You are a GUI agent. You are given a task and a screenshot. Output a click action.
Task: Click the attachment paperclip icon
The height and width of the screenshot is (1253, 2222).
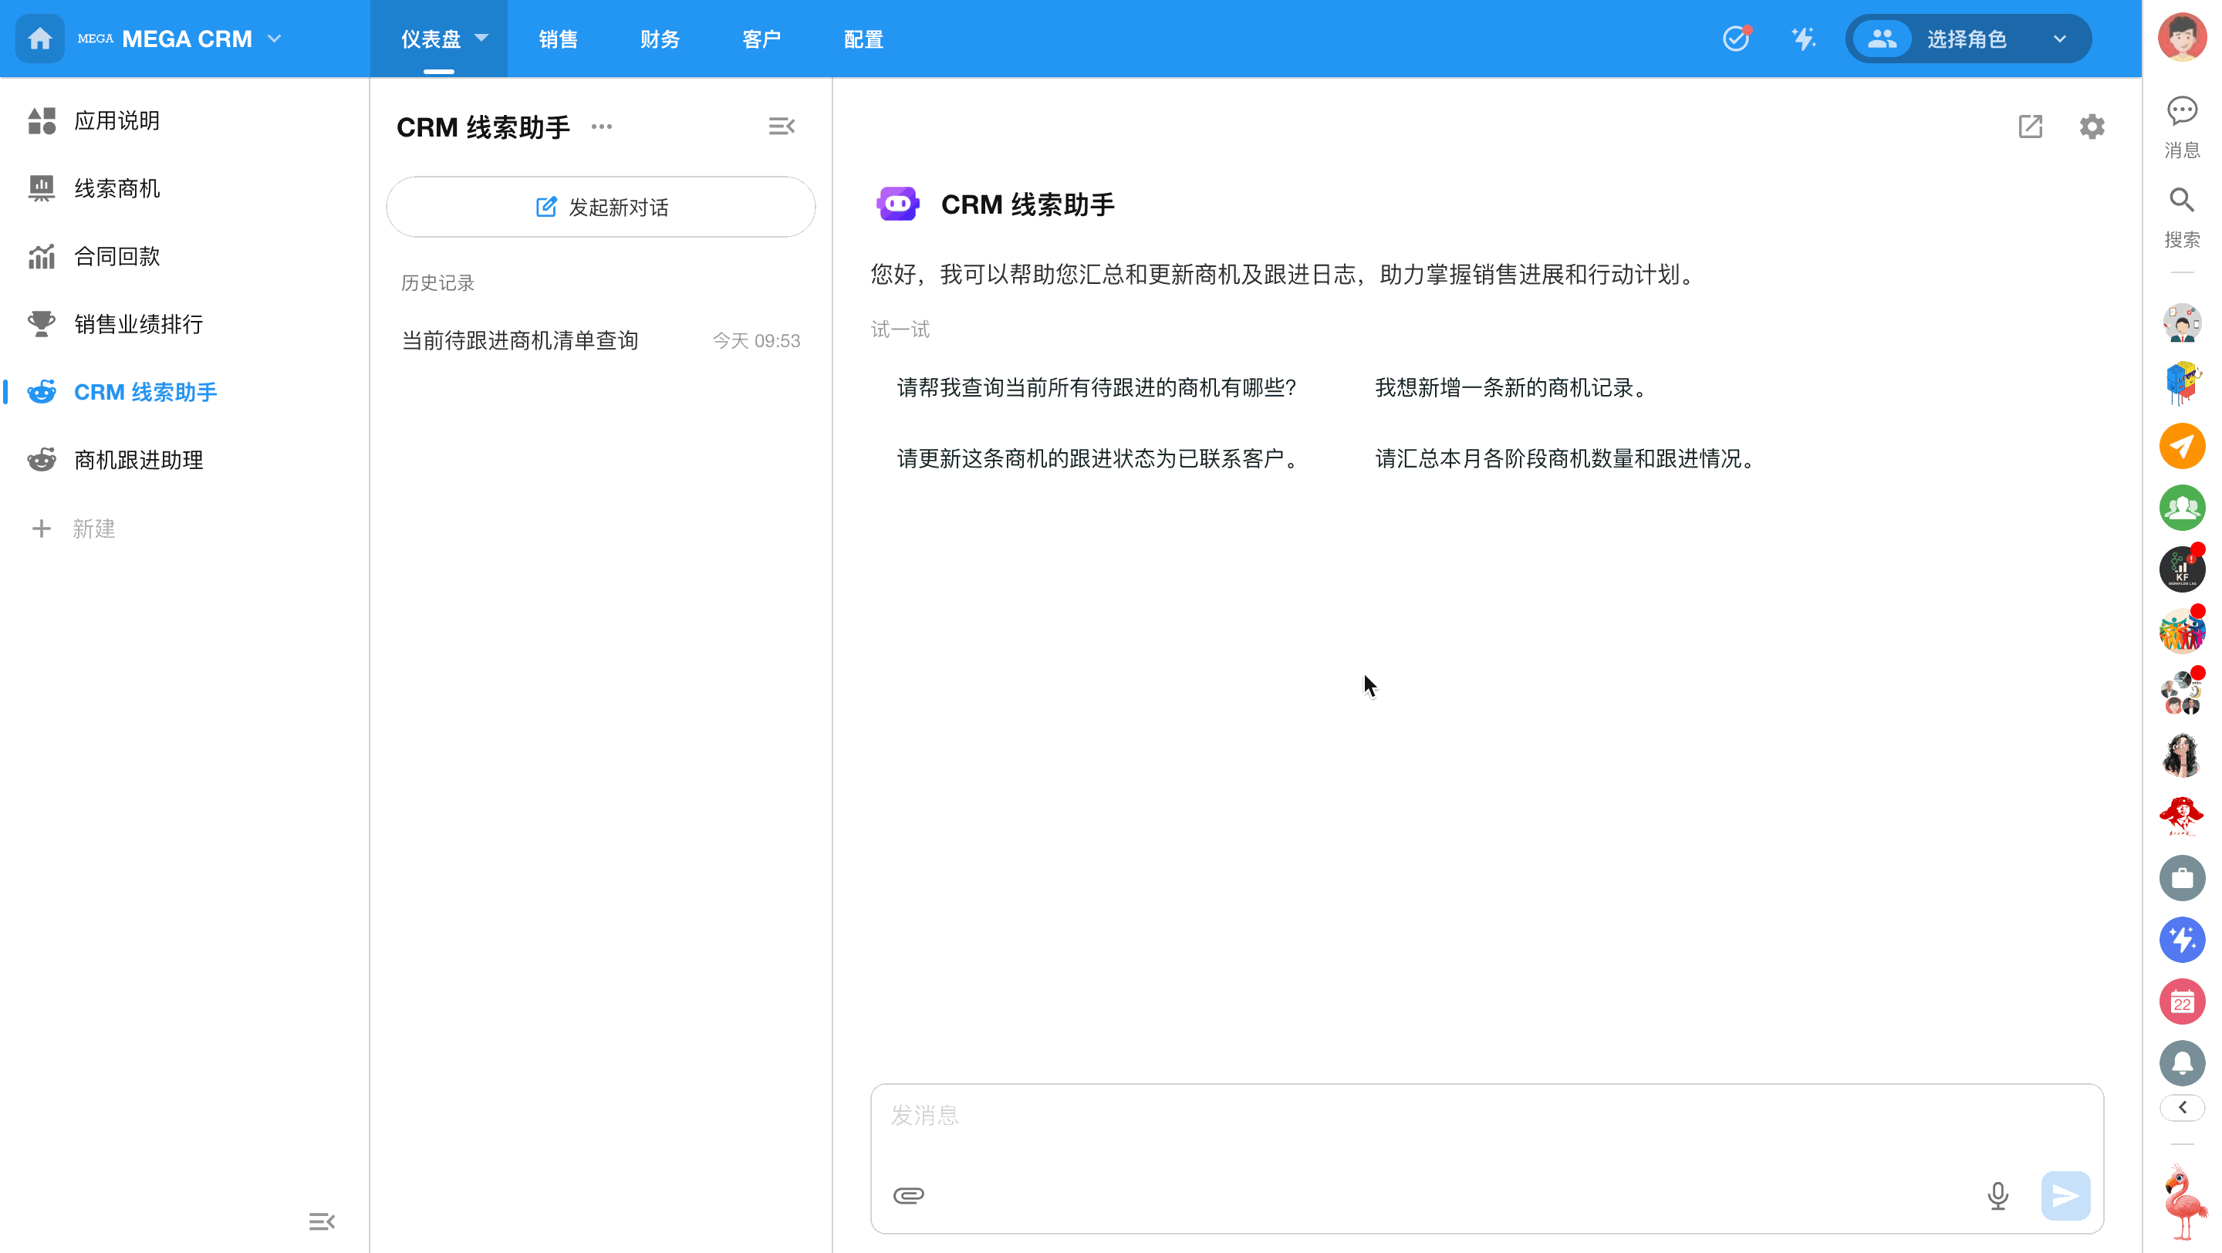[x=908, y=1194]
